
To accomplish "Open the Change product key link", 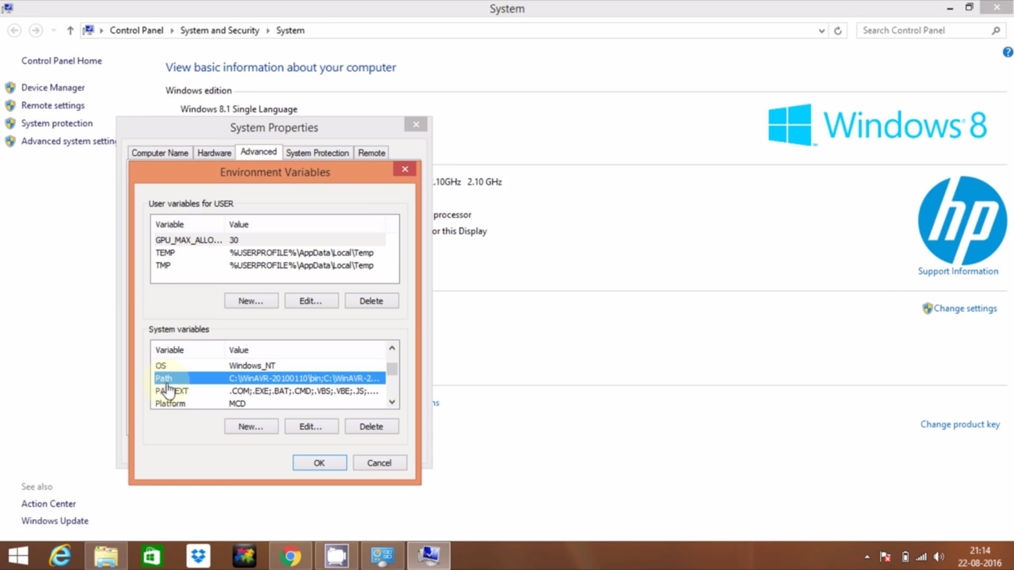I will 960,424.
